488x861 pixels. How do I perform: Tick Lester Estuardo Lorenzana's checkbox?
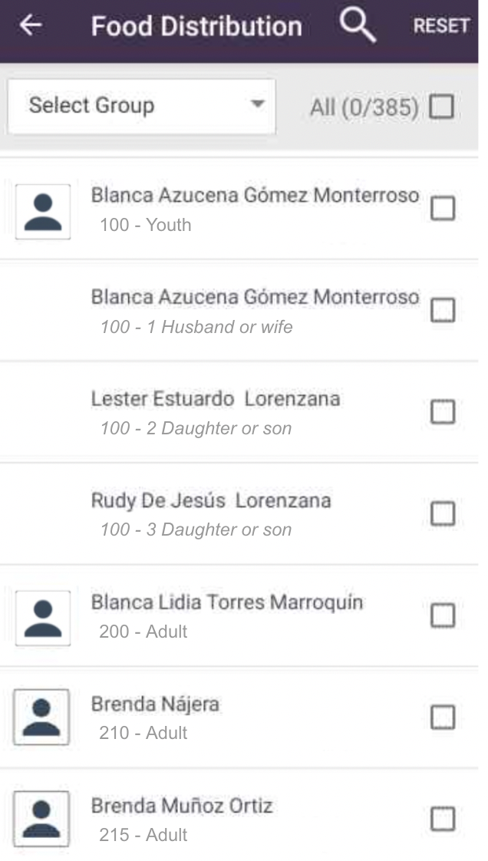click(x=443, y=412)
